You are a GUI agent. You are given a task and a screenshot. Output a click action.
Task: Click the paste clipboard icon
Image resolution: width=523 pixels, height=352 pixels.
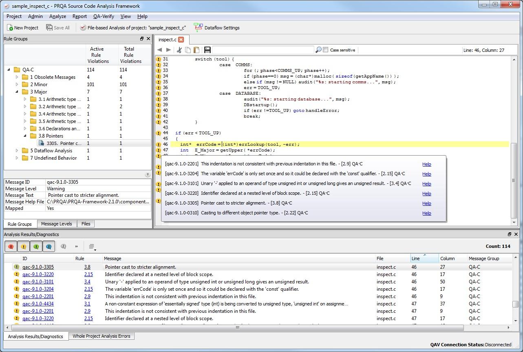pos(196,50)
